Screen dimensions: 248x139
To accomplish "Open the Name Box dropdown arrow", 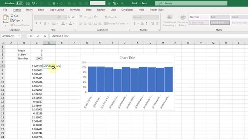I will pos(19,36).
